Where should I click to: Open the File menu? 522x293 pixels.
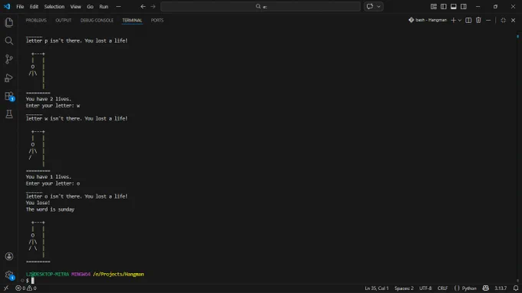coord(20,6)
